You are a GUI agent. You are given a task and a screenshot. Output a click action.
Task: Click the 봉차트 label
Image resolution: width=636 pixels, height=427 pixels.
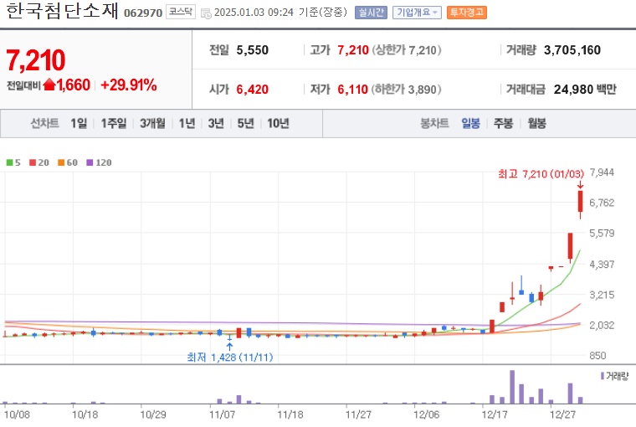tap(434, 123)
